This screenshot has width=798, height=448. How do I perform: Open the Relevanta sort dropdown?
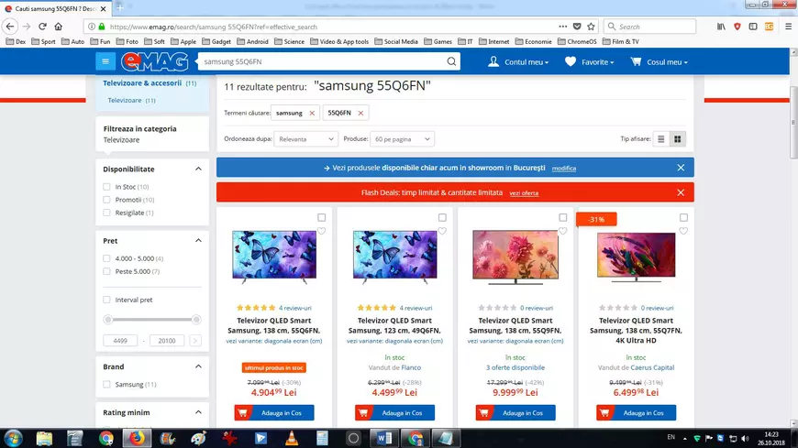[x=305, y=139]
